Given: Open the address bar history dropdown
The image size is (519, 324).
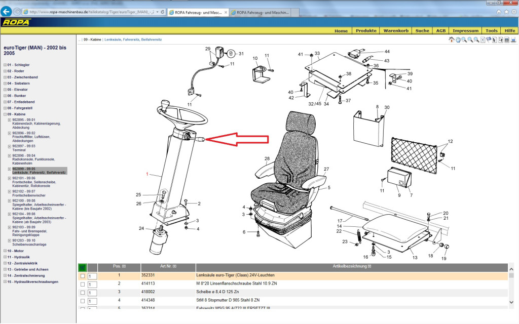Looking at the screenshot, I should tap(157, 12).
